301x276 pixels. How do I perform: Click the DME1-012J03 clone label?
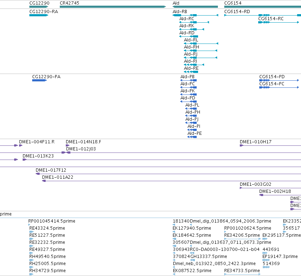[x=81, y=149]
